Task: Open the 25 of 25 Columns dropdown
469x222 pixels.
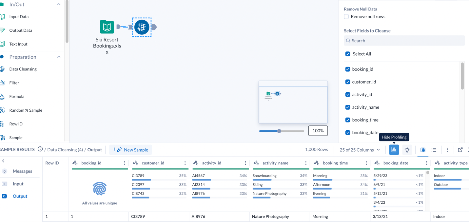Action: [x=359, y=150]
